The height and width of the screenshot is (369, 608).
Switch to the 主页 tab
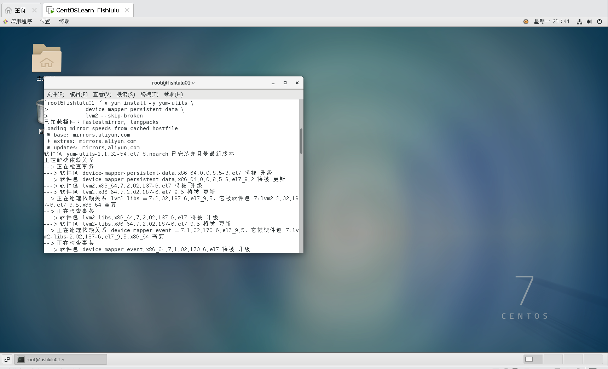21,10
